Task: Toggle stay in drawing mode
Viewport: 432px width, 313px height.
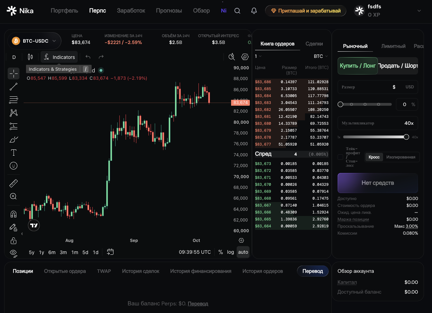Action: [x=14, y=227]
